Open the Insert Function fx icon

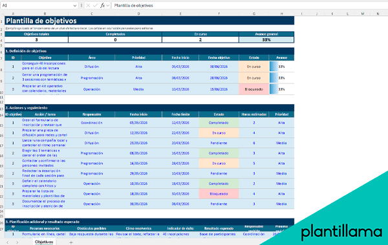coord(102,5)
